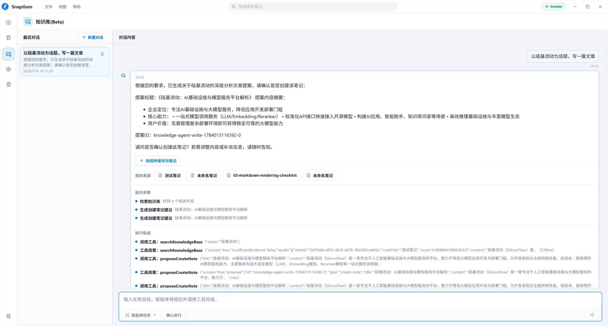
Task: Open the compass explore sidebar icon
Action: click(9, 23)
